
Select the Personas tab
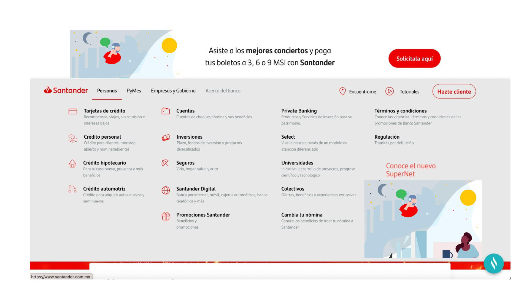[107, 91]
